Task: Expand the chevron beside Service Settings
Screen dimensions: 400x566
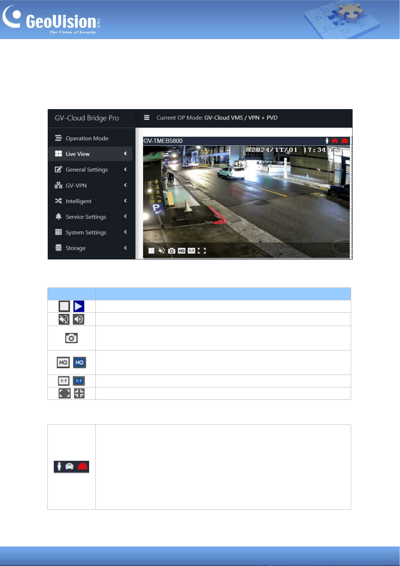Action: [x=125, y=216]
